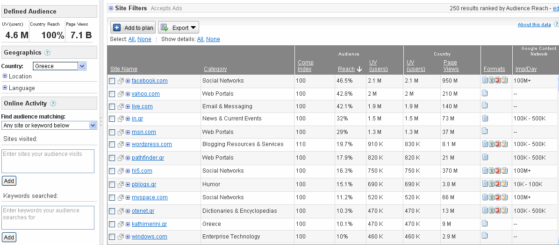Click Add button under Sites visited
This screenshot has height=245, width=559.
pos(9,181)
